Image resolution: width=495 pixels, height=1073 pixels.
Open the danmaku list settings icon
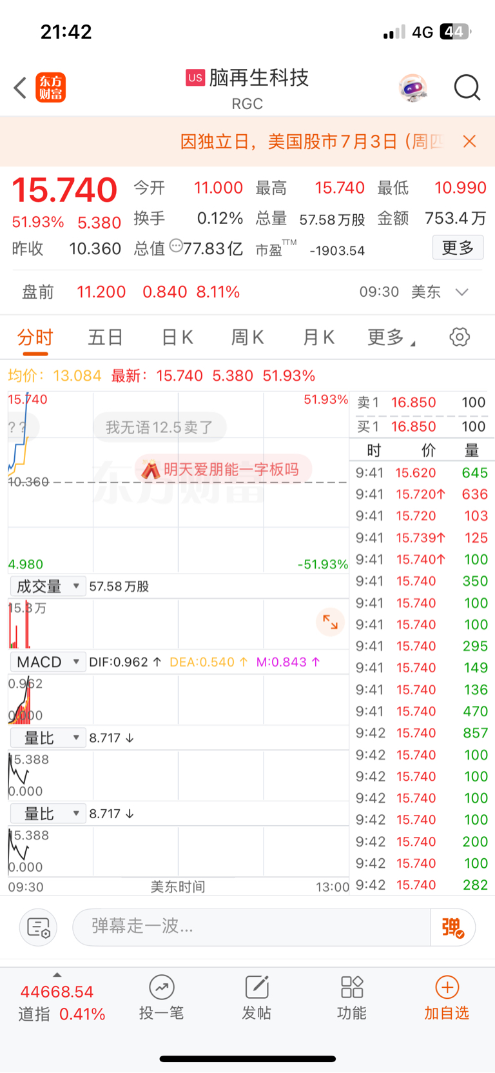coord(39,927)
